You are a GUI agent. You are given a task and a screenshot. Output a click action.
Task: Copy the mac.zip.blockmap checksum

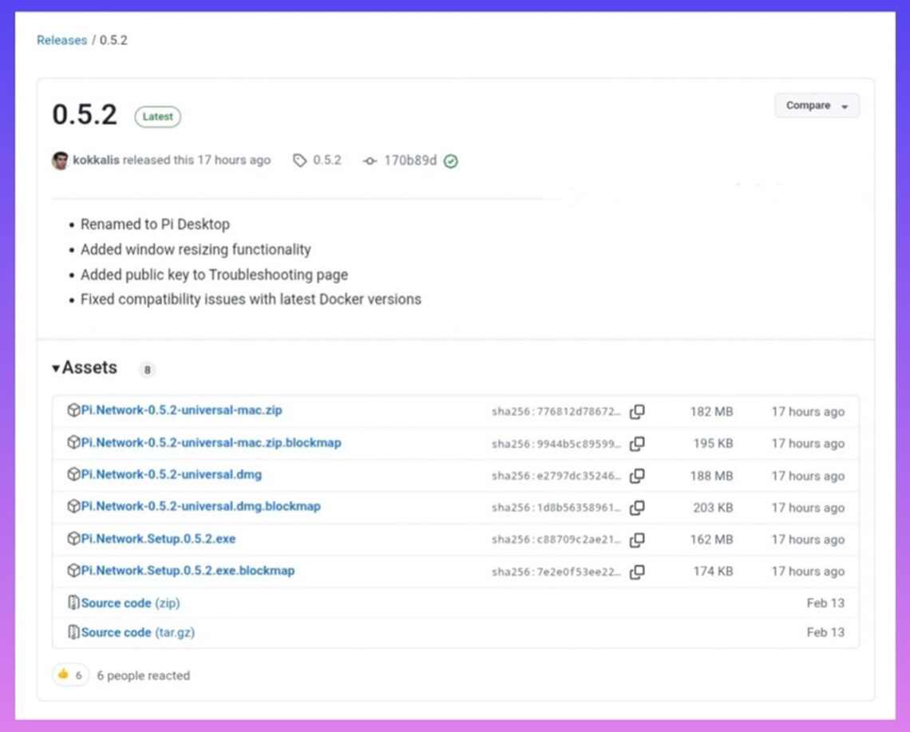tap(637, 444)
